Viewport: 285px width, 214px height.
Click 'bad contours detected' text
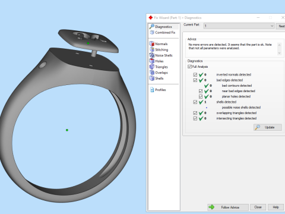[x=237, y=86]
